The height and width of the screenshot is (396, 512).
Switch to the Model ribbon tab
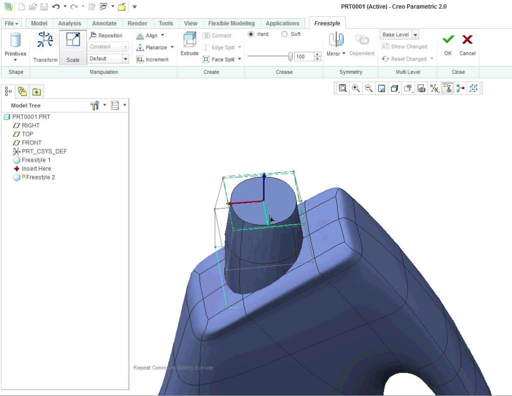pos(39,23)
